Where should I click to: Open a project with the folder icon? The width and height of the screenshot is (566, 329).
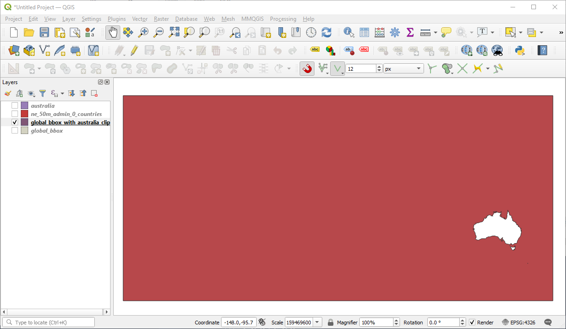point(29,32)
